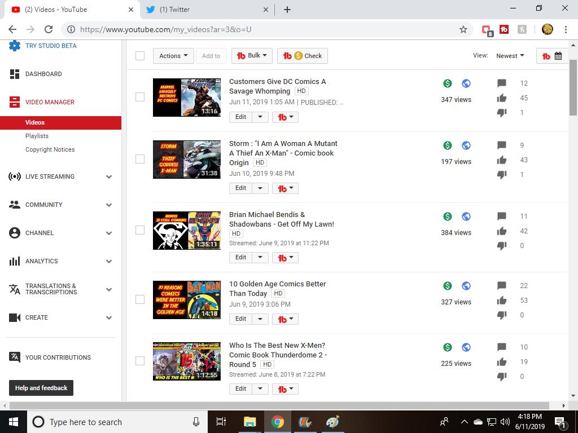Select the Videos sidebar item
The image size is (578, 433).
(x=60, y=122)
